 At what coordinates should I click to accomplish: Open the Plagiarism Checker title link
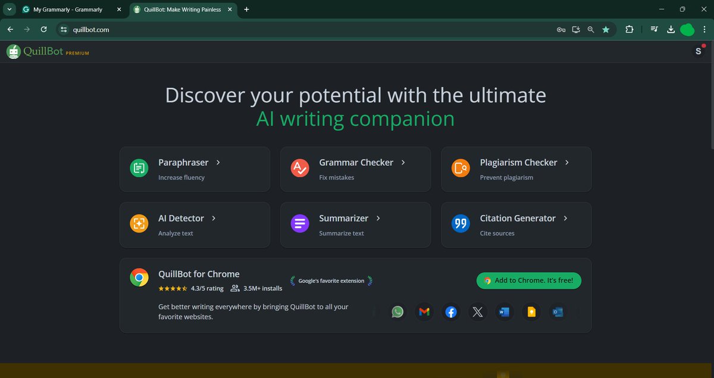click(518, 162)
